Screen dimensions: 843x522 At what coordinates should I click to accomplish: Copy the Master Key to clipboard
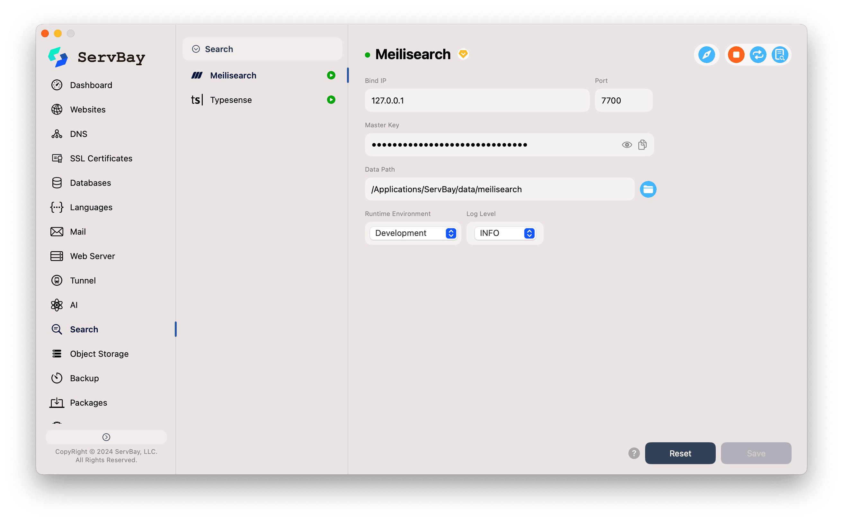pyautogui.click(x=643, y=145)
